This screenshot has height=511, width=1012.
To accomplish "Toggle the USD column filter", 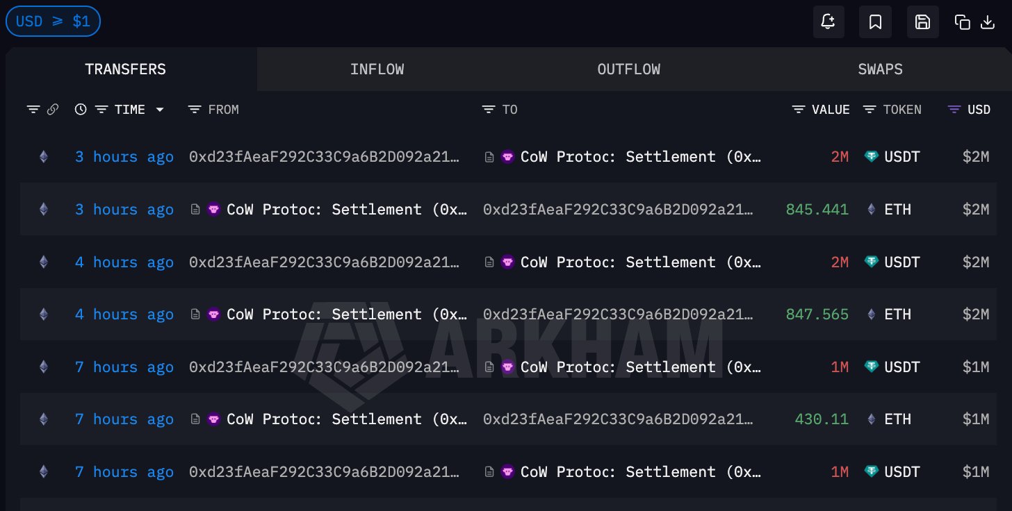I will pos(955,110).
